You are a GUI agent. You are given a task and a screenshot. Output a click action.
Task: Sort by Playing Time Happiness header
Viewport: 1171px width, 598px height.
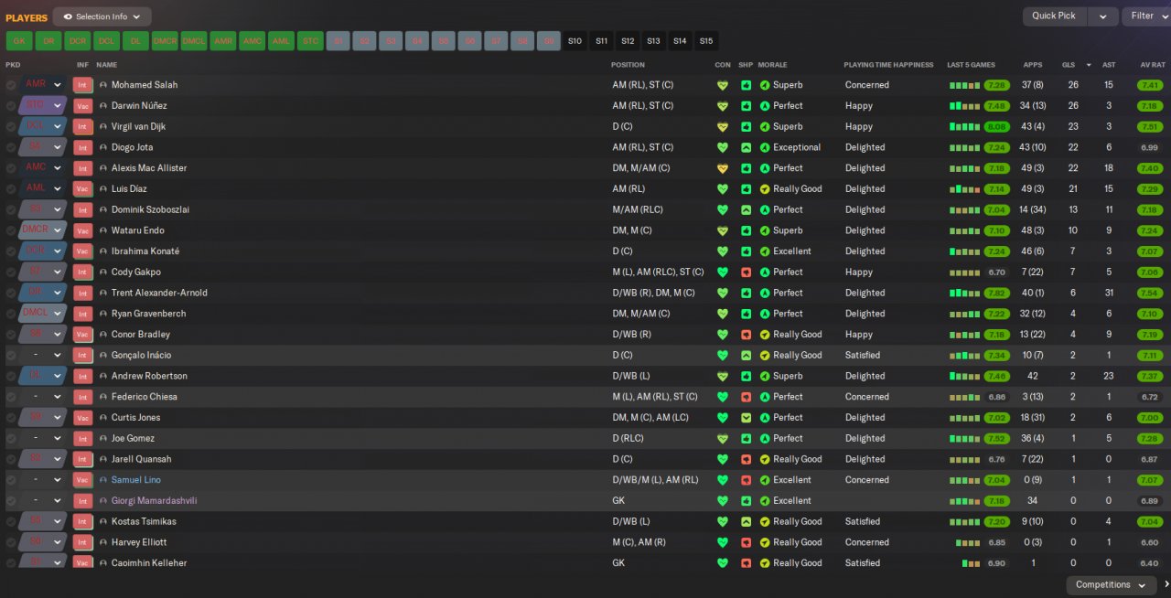click(x=888, y=65)
